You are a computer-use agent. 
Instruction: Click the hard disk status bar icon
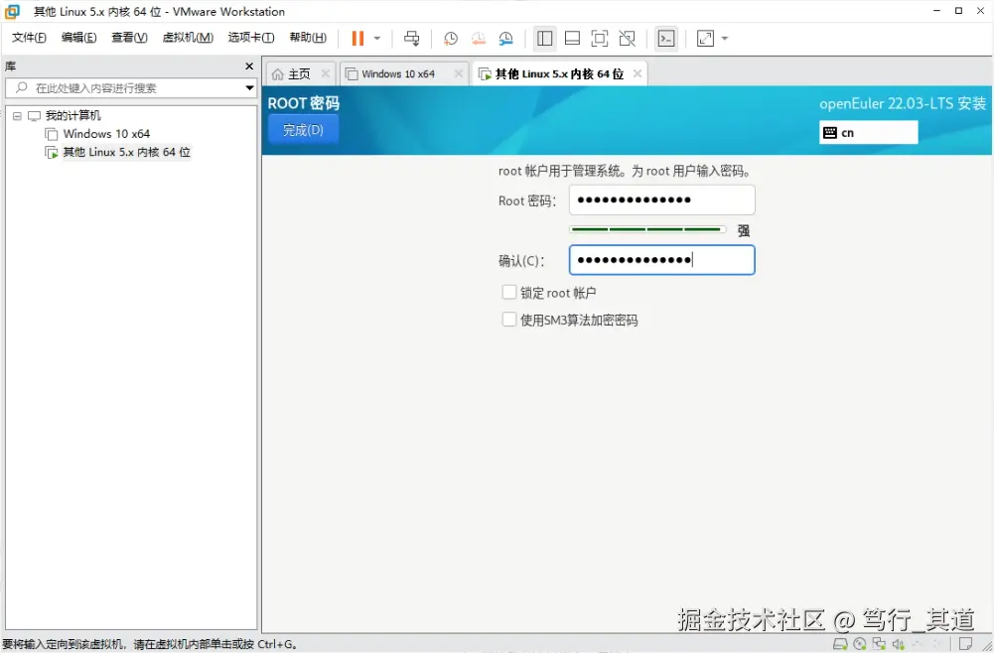[x=840, y=644]
